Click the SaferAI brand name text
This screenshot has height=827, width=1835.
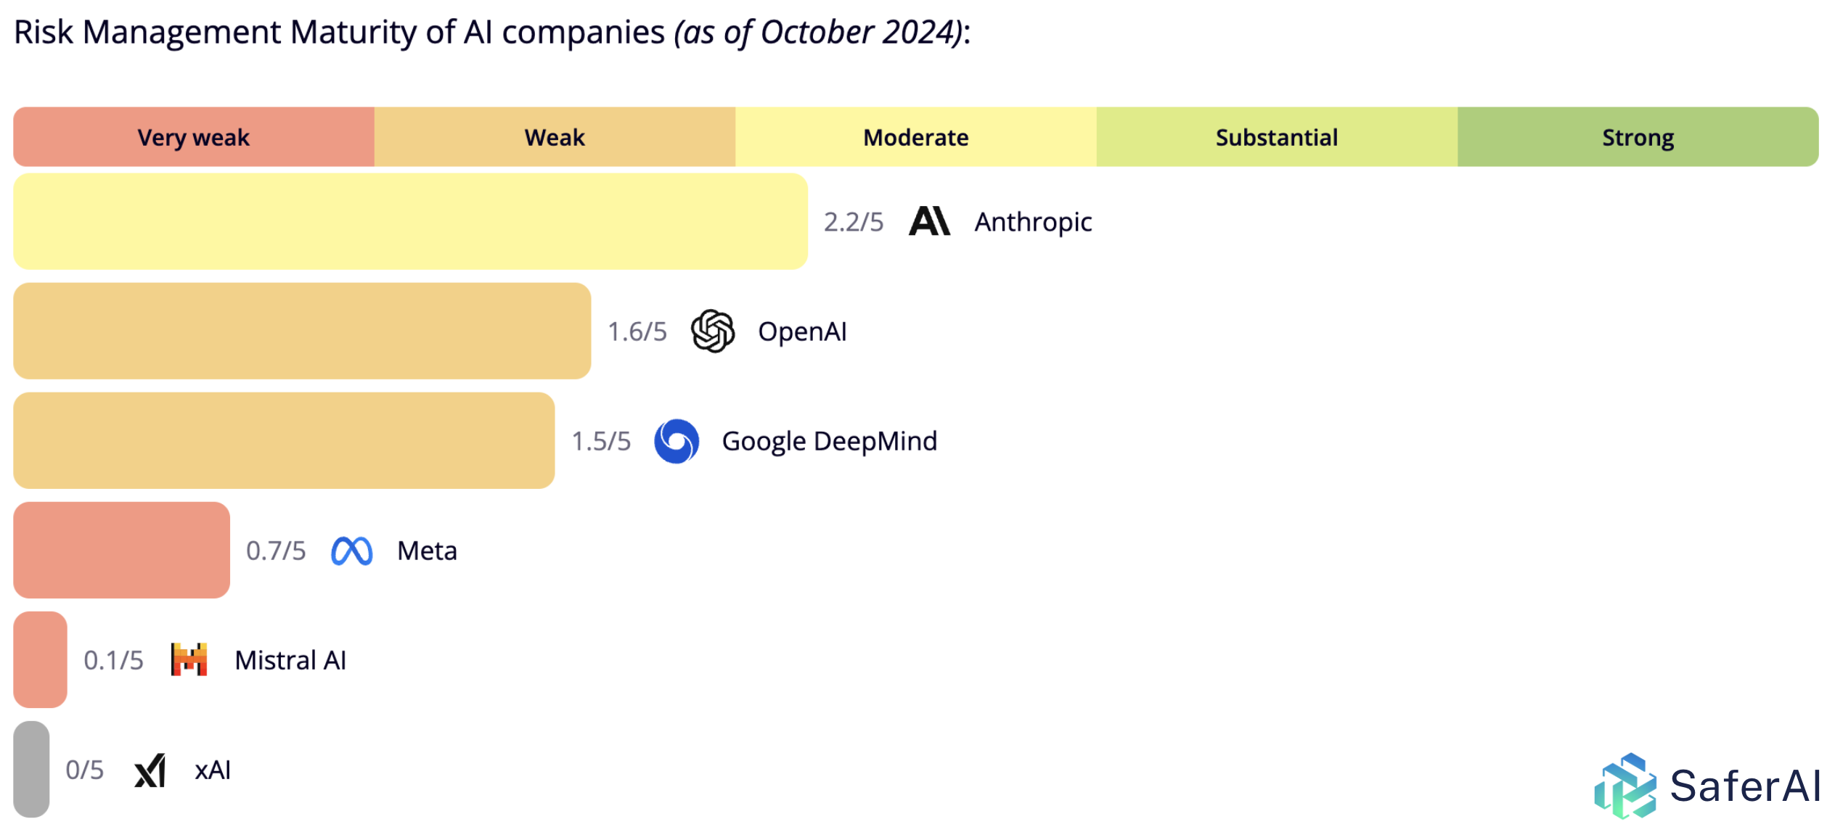coord(1745,786)
